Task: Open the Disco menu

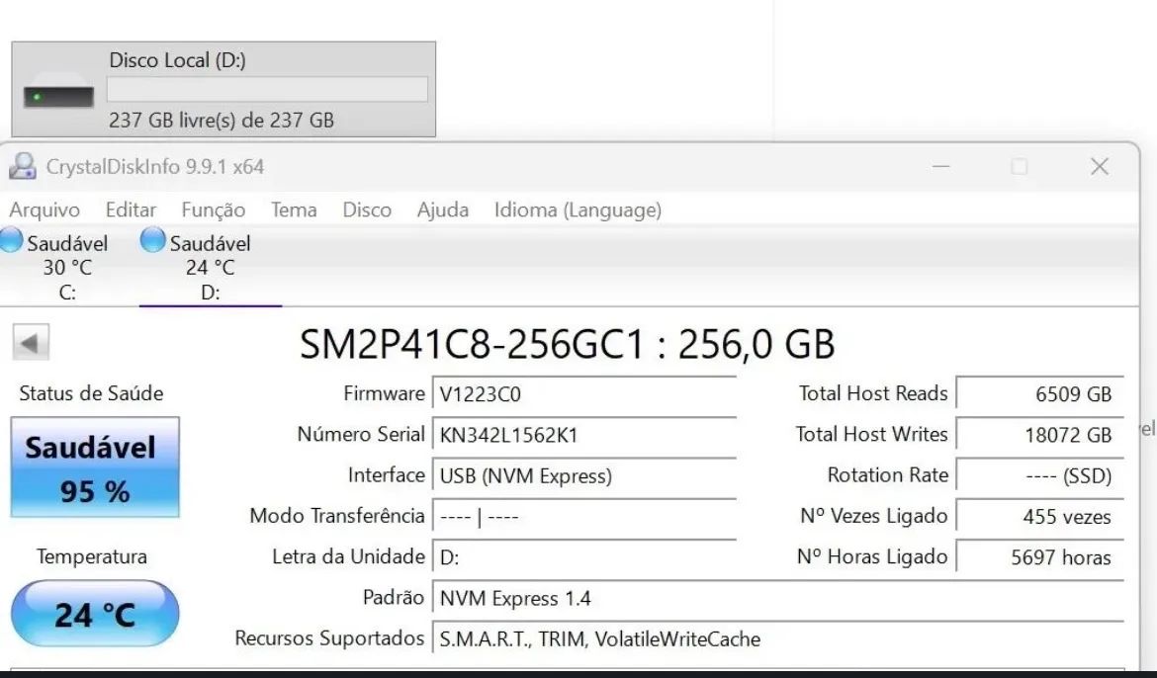Action: coord(367,210)
